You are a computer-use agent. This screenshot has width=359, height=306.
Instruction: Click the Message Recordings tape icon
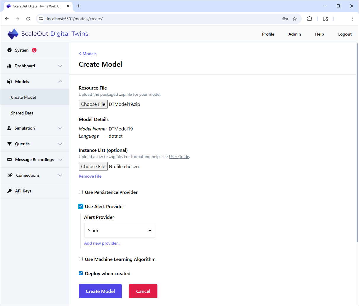9,160
